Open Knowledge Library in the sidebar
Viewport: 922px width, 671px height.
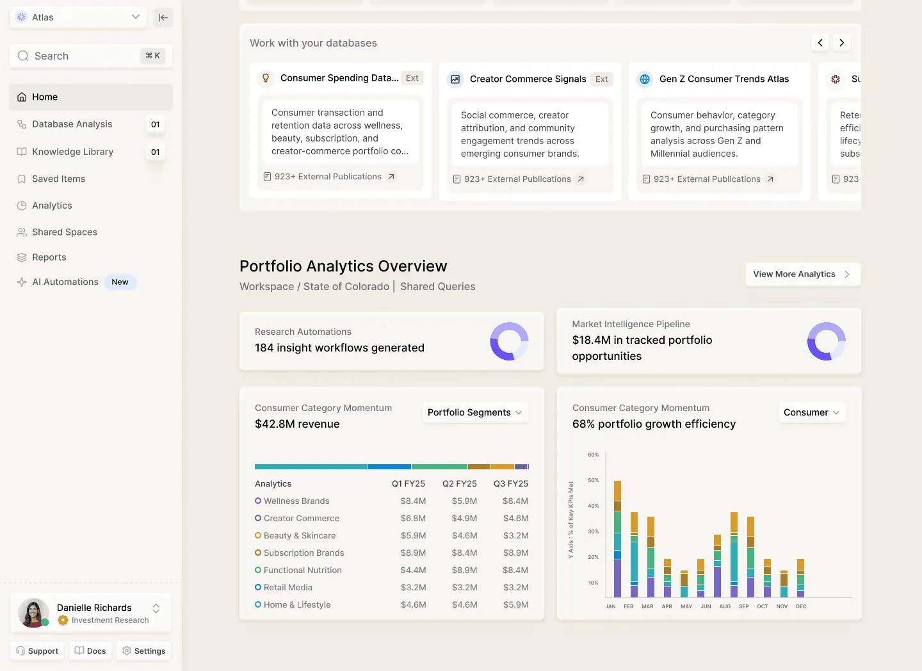[x=91, y=152]
